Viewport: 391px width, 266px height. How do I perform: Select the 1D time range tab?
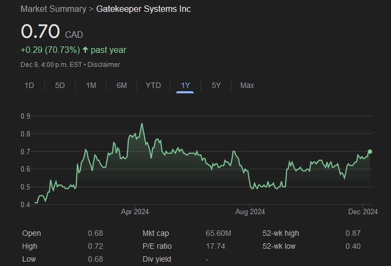point(29,85)
